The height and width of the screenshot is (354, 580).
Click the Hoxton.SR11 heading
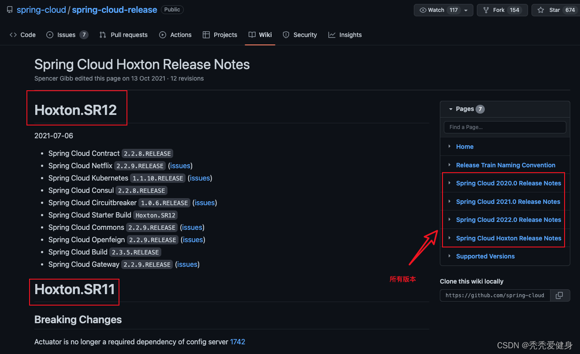coord(74,289)
